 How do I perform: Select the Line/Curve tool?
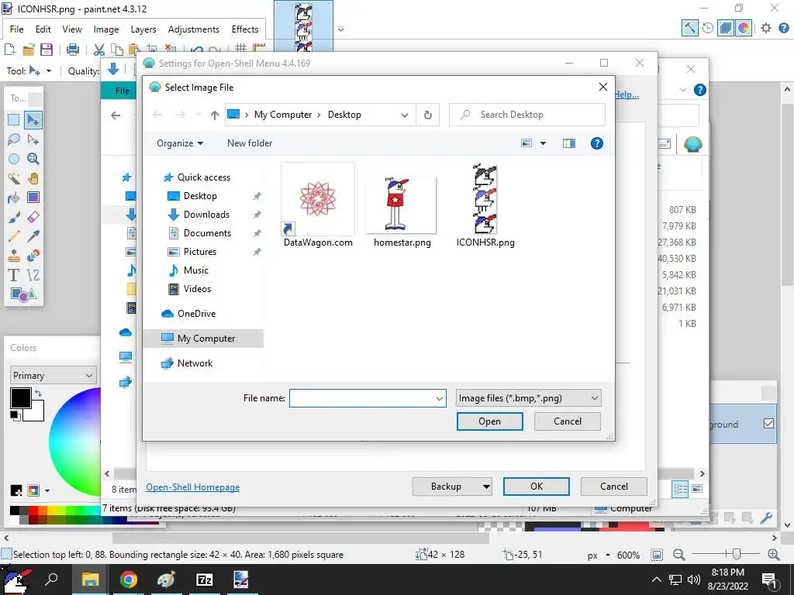[x=33, y=275]
